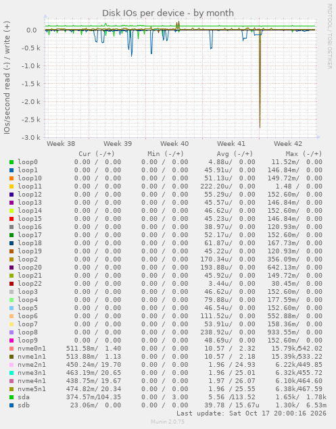The height and width of the screenshot is (429, 336).
Task: Click the loop5 legend label
Action: (x=28, y=308)
